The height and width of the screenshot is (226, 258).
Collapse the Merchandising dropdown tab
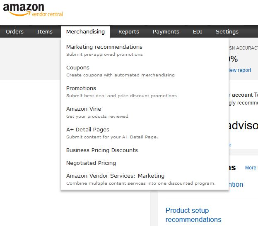click(85, 32)
